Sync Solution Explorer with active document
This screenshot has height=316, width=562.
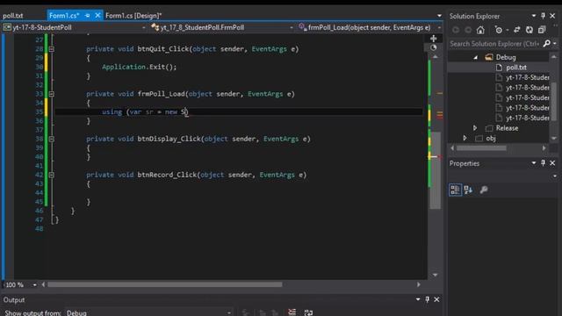517,30
